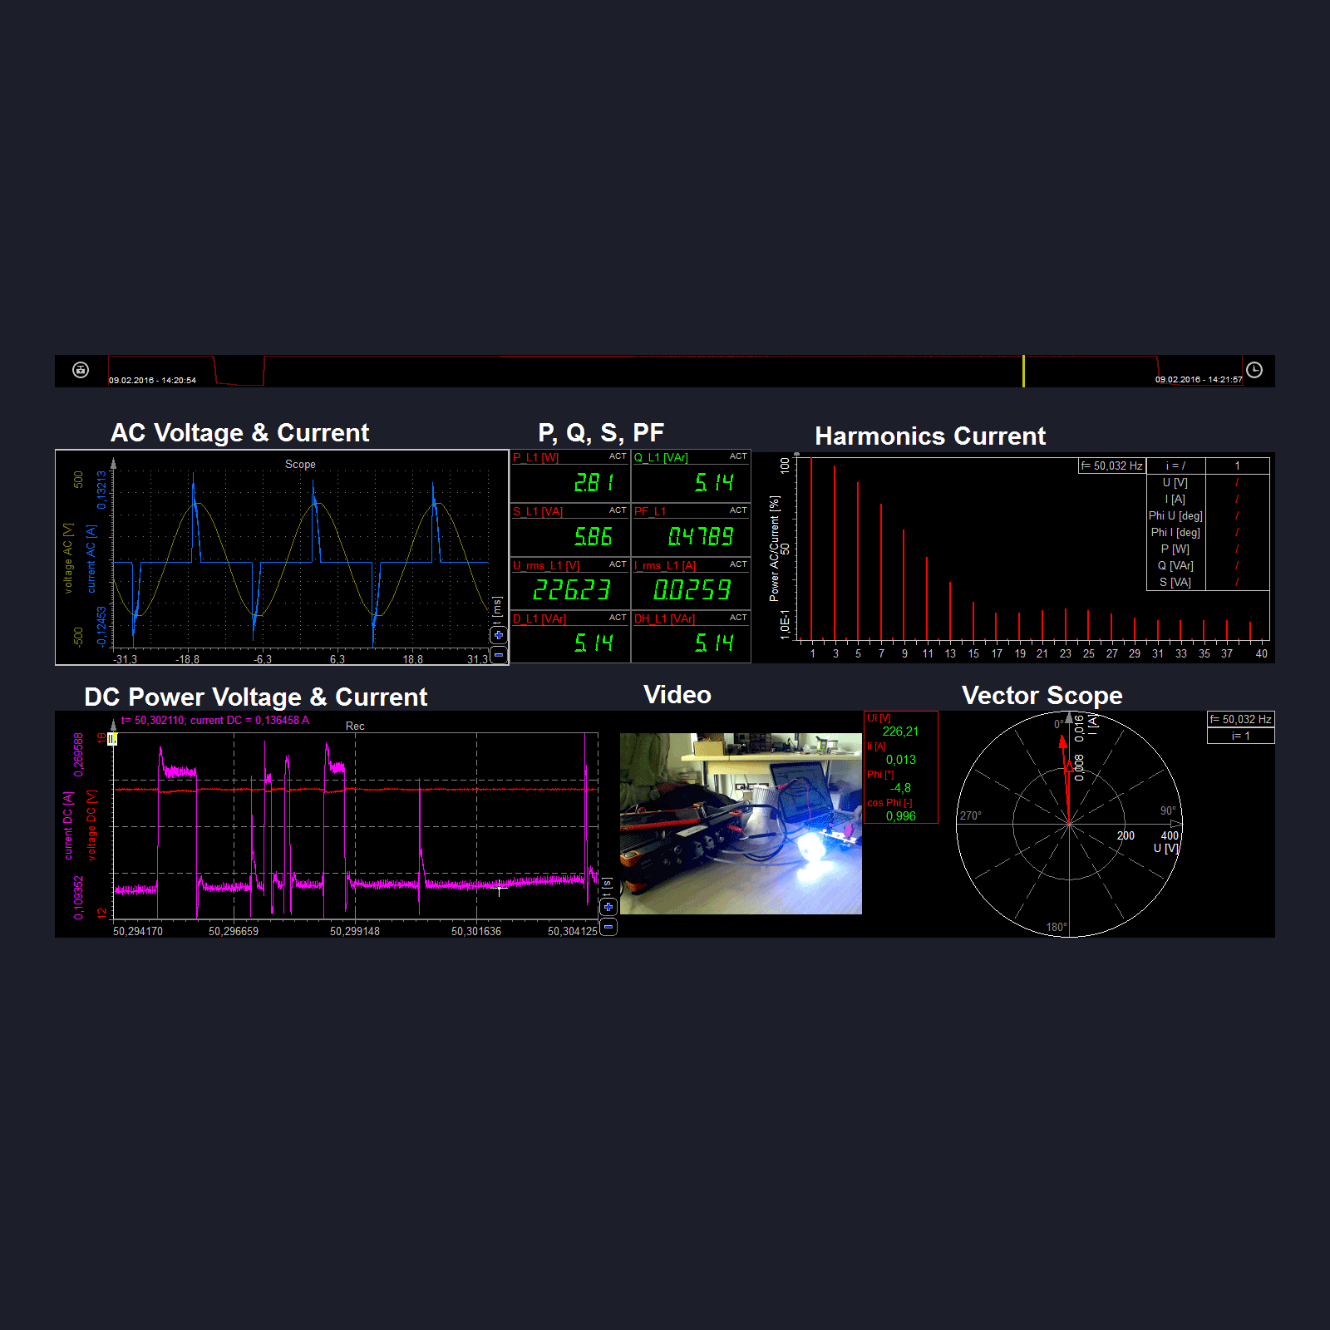Click the vector scope f= 50,032 Hz field
This screenshot has width=1330, height=1330.
pyautogui.click(x=1240, y=720)
